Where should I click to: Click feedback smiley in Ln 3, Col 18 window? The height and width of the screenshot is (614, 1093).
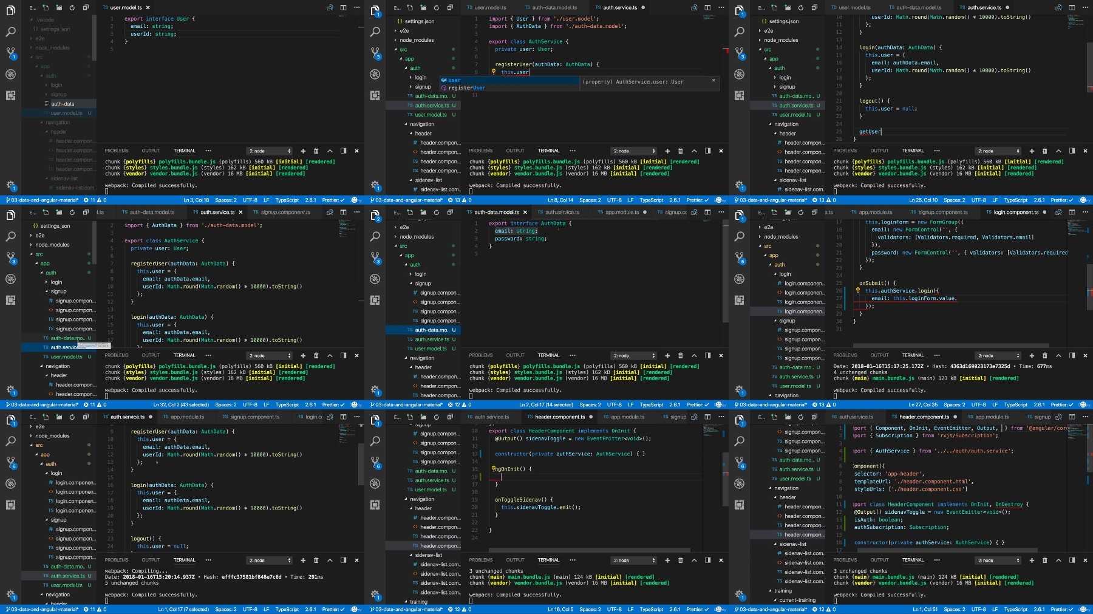point(356,200)
